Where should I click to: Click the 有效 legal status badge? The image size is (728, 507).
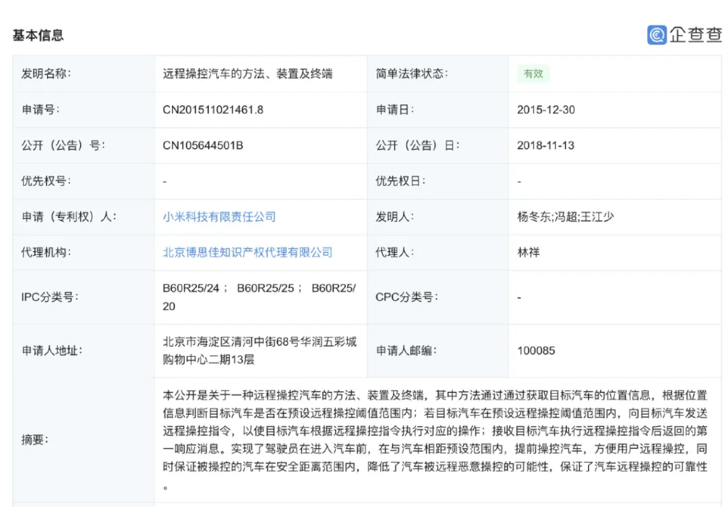pos(533,73)
